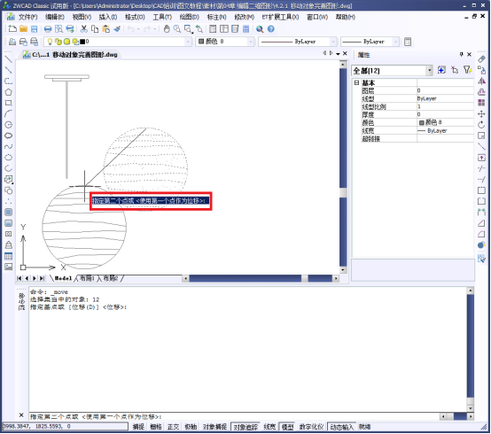491x434 pixels.
Task: Collapse the 基本 properties group
Action: click(356, 83)
